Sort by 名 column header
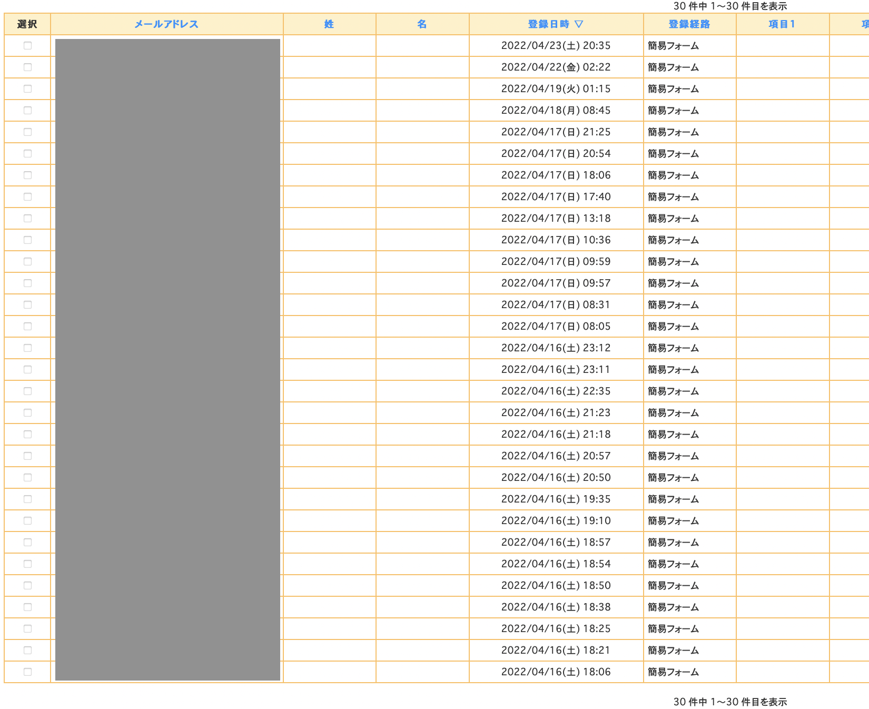The width and height of the screenshot is (869, 709). [422, 24]
